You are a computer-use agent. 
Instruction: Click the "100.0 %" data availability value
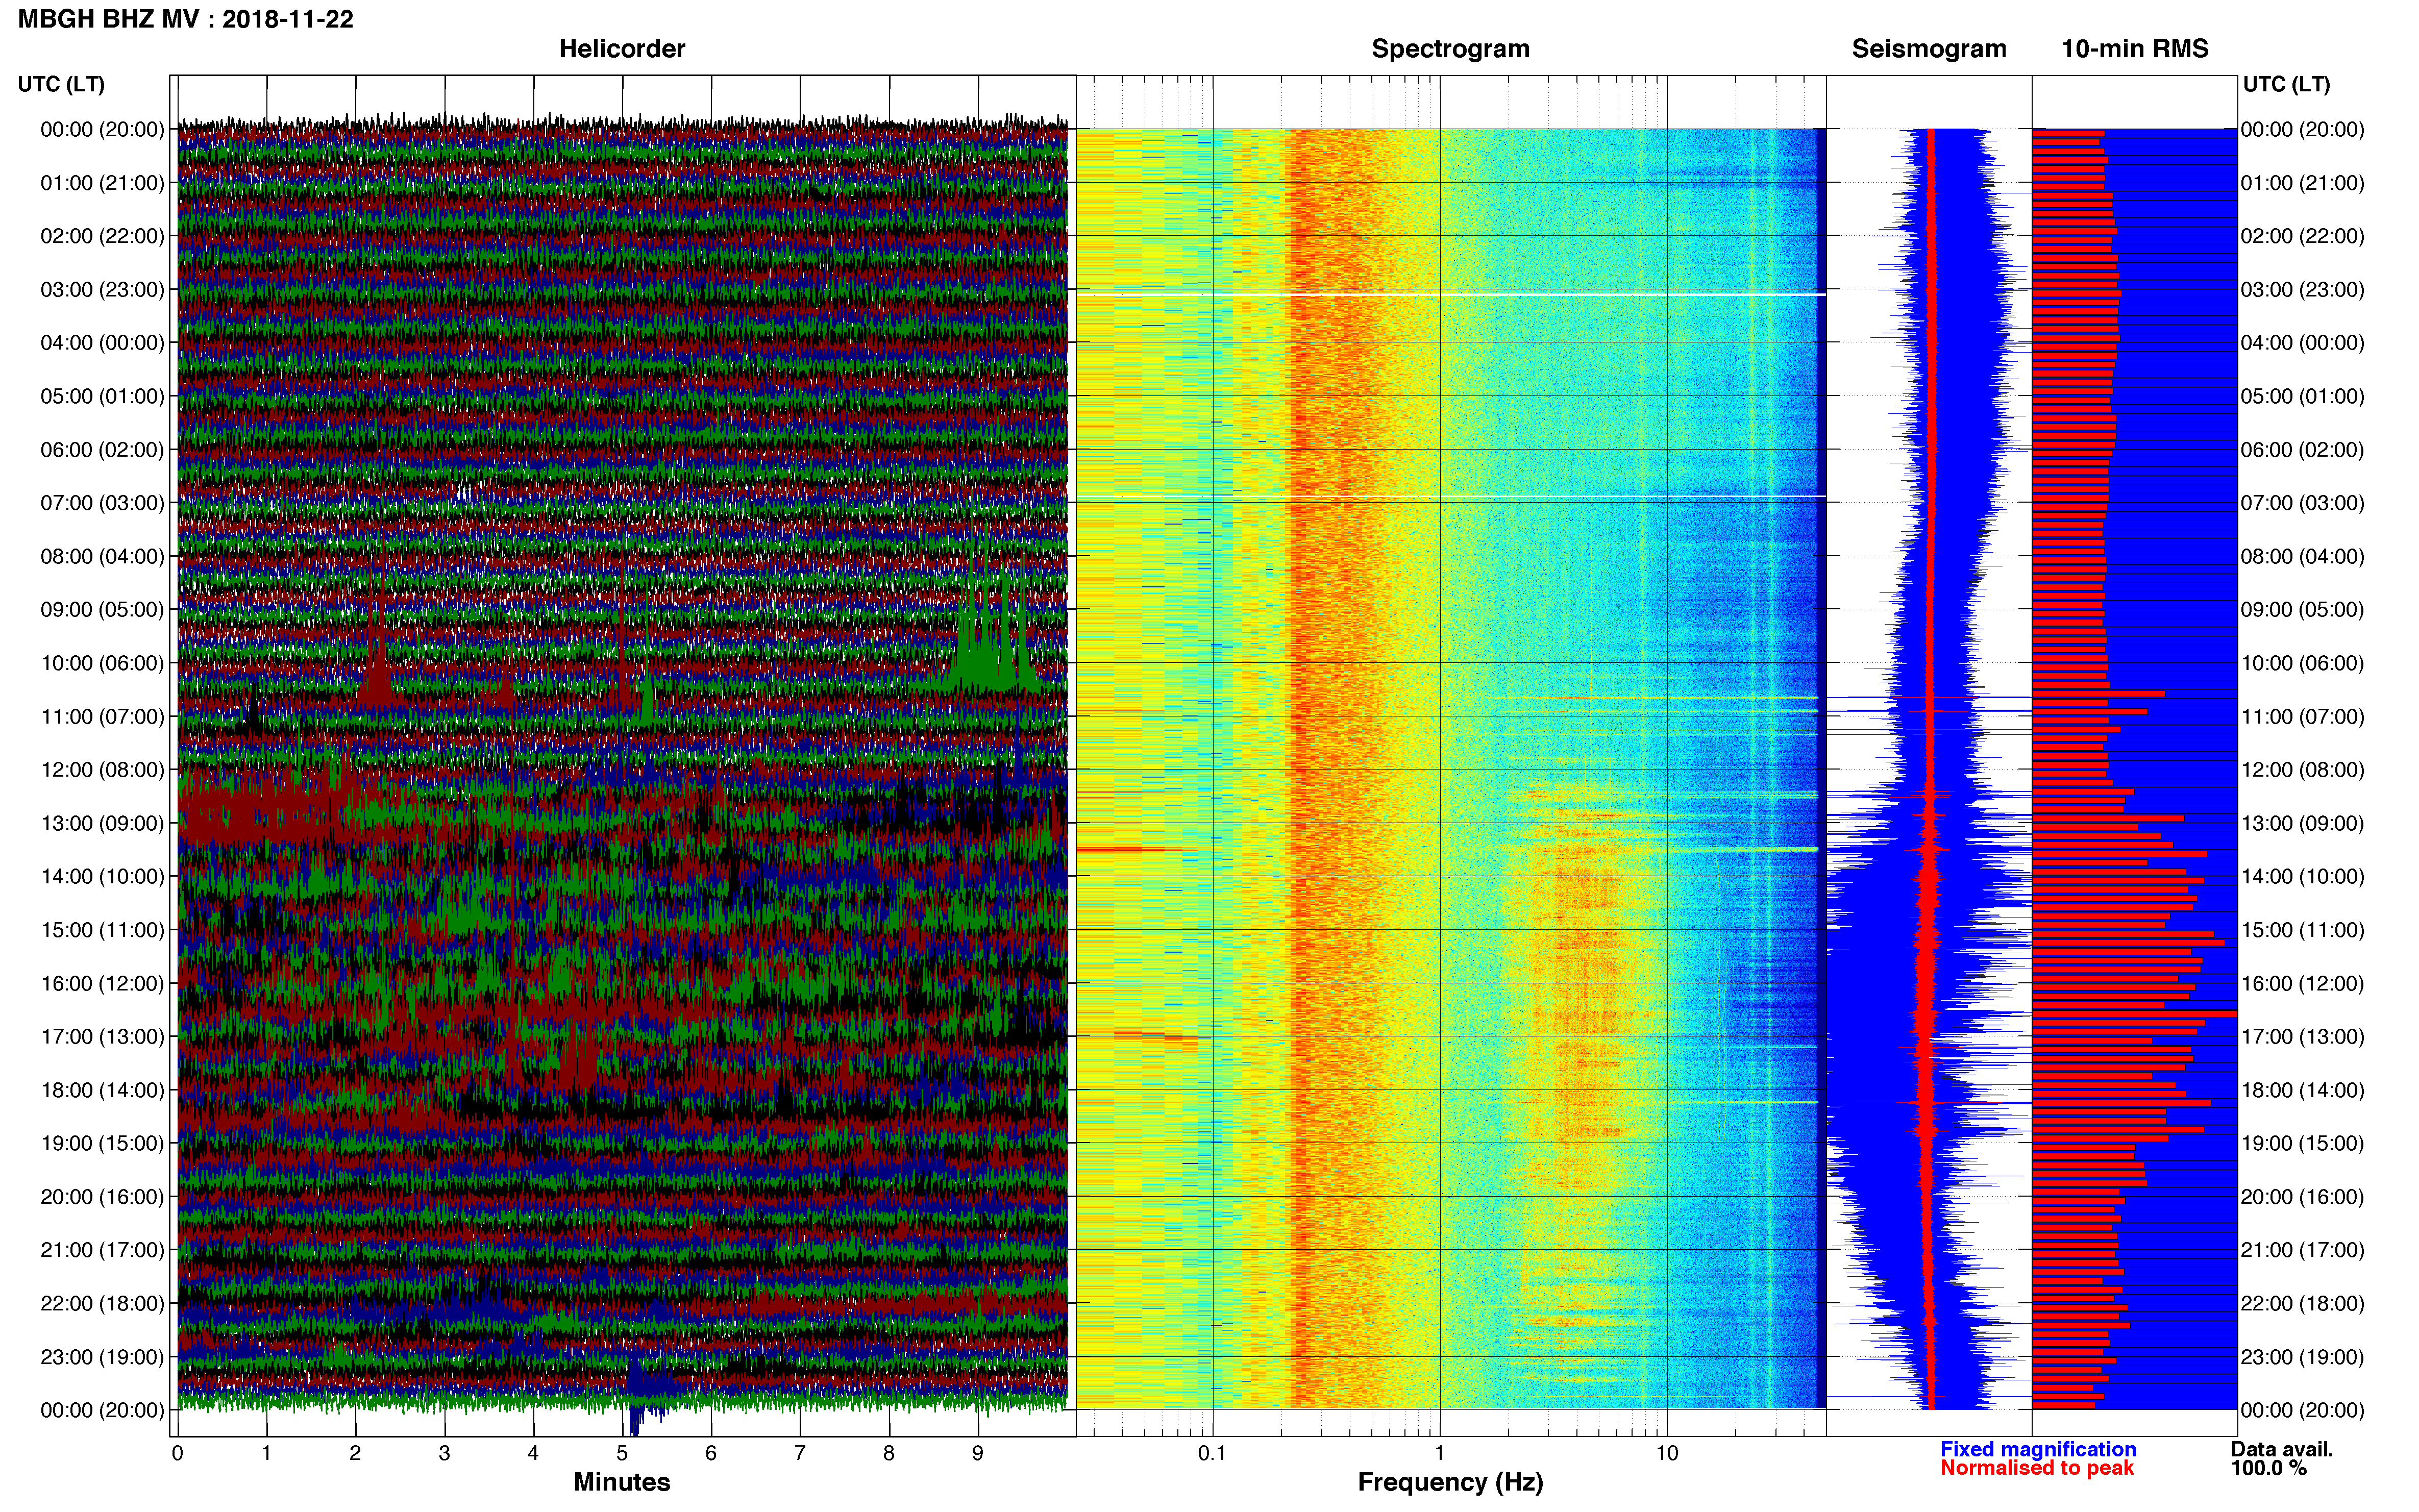[2268, 1468]
